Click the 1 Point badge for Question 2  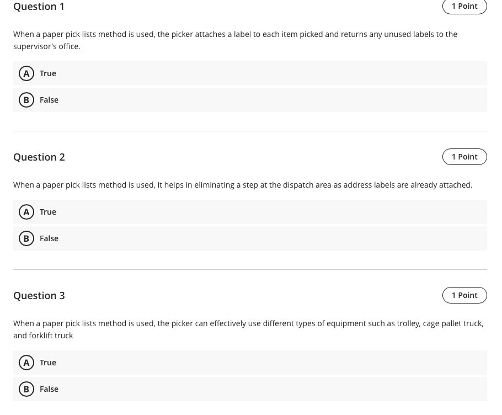pyautogui.click(x=464, y=156)
